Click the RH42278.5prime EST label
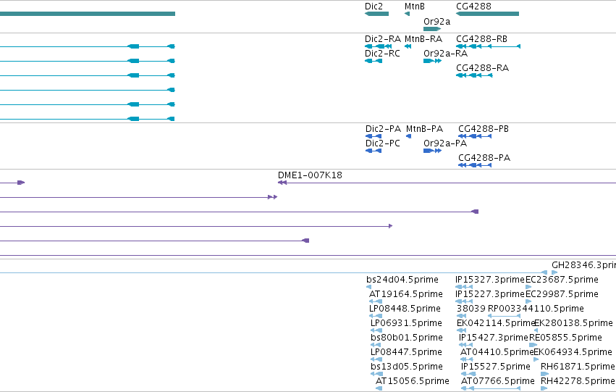This screenshot has width=616, height=392. 578,381
